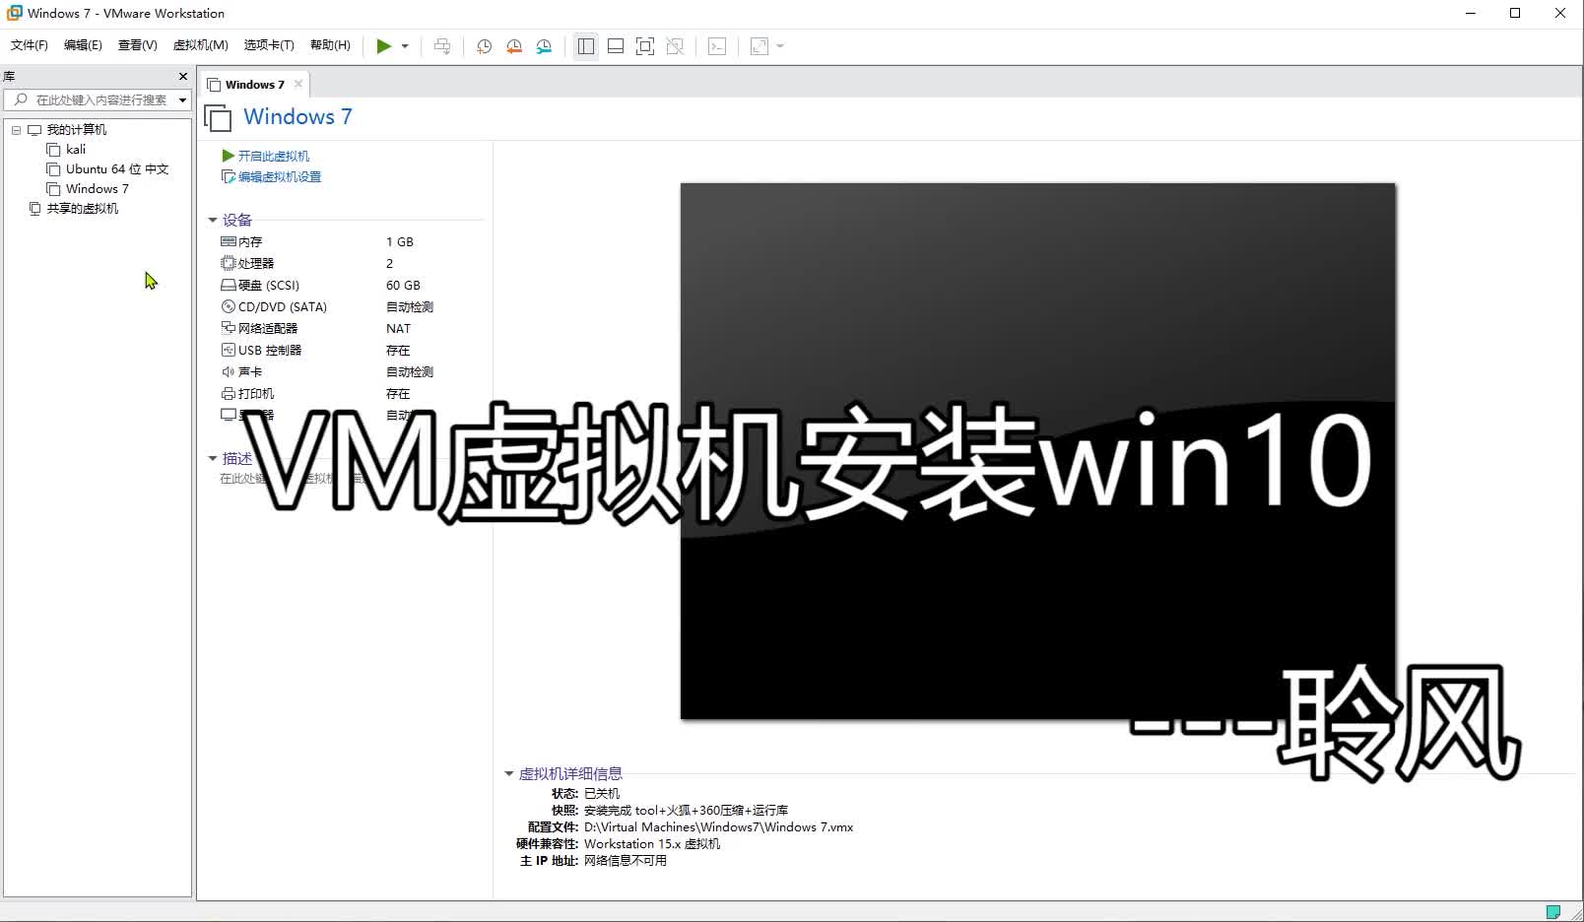Take a snapshot of this virtual machine
1584x922 pixels.
484,46
